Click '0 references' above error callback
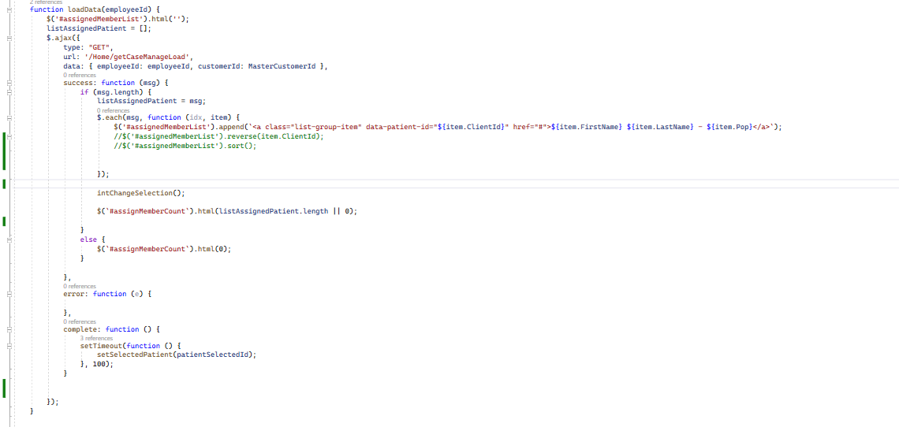Viewport: 899px width, 427px height. (79, 286)
